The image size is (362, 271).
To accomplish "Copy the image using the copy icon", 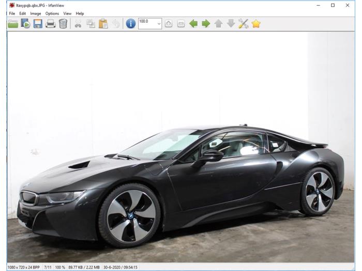I will [90, 24].
